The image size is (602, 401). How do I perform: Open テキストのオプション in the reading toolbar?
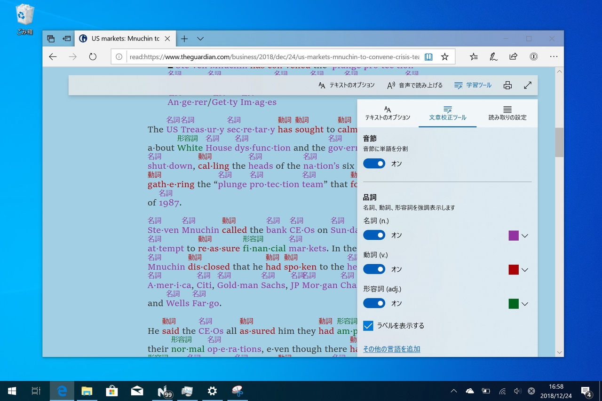tap(347, 86)
